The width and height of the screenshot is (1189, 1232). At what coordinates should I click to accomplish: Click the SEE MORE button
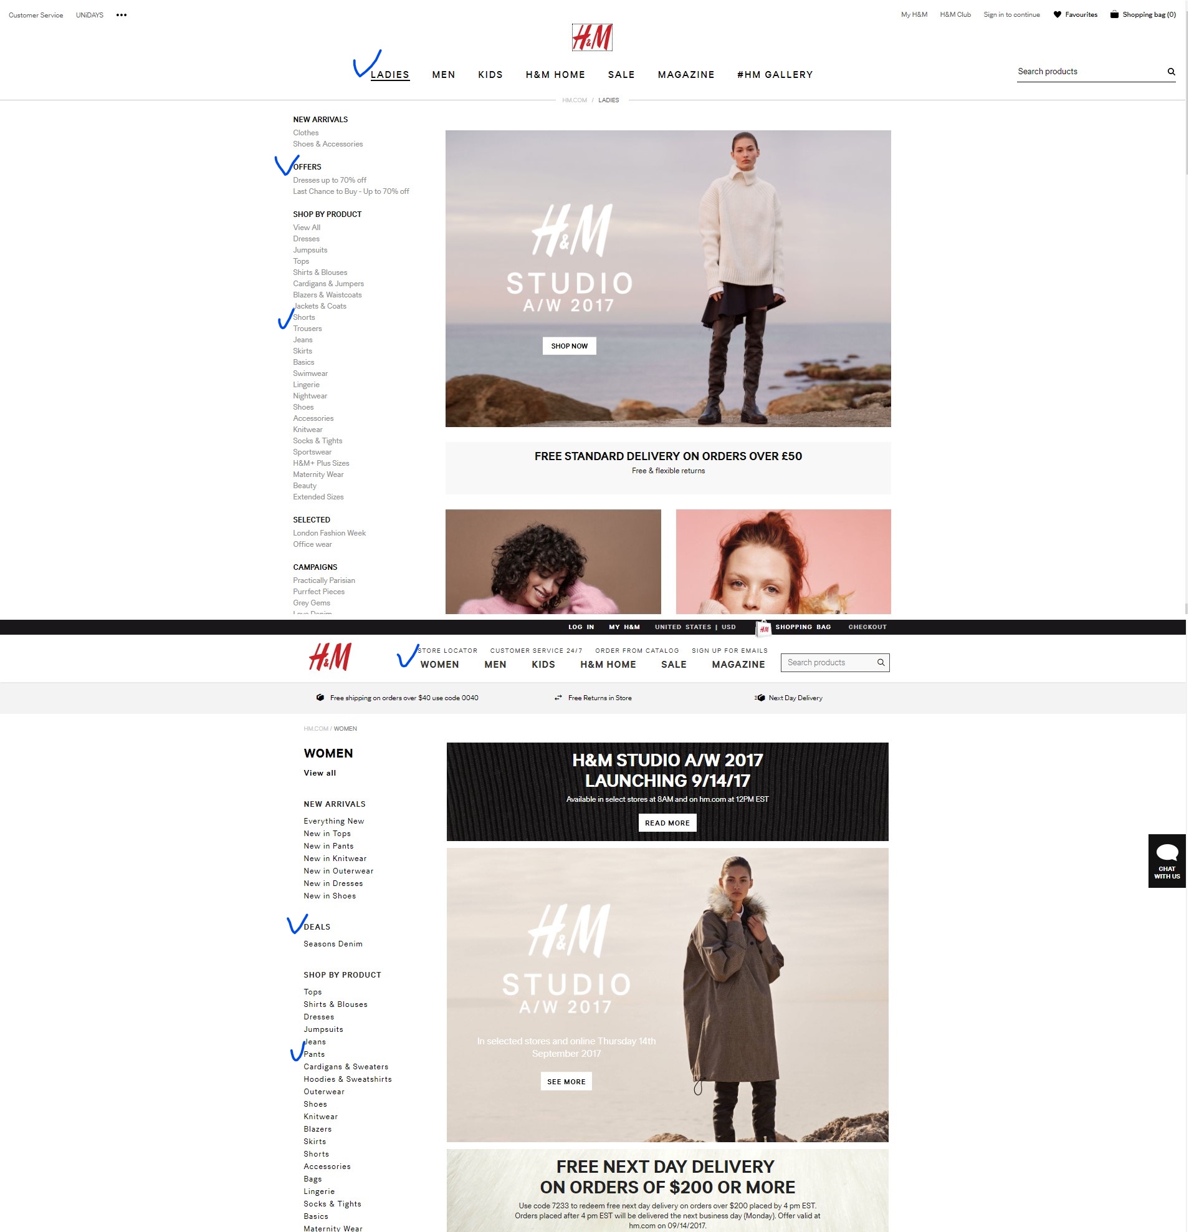pos(566,1082)
